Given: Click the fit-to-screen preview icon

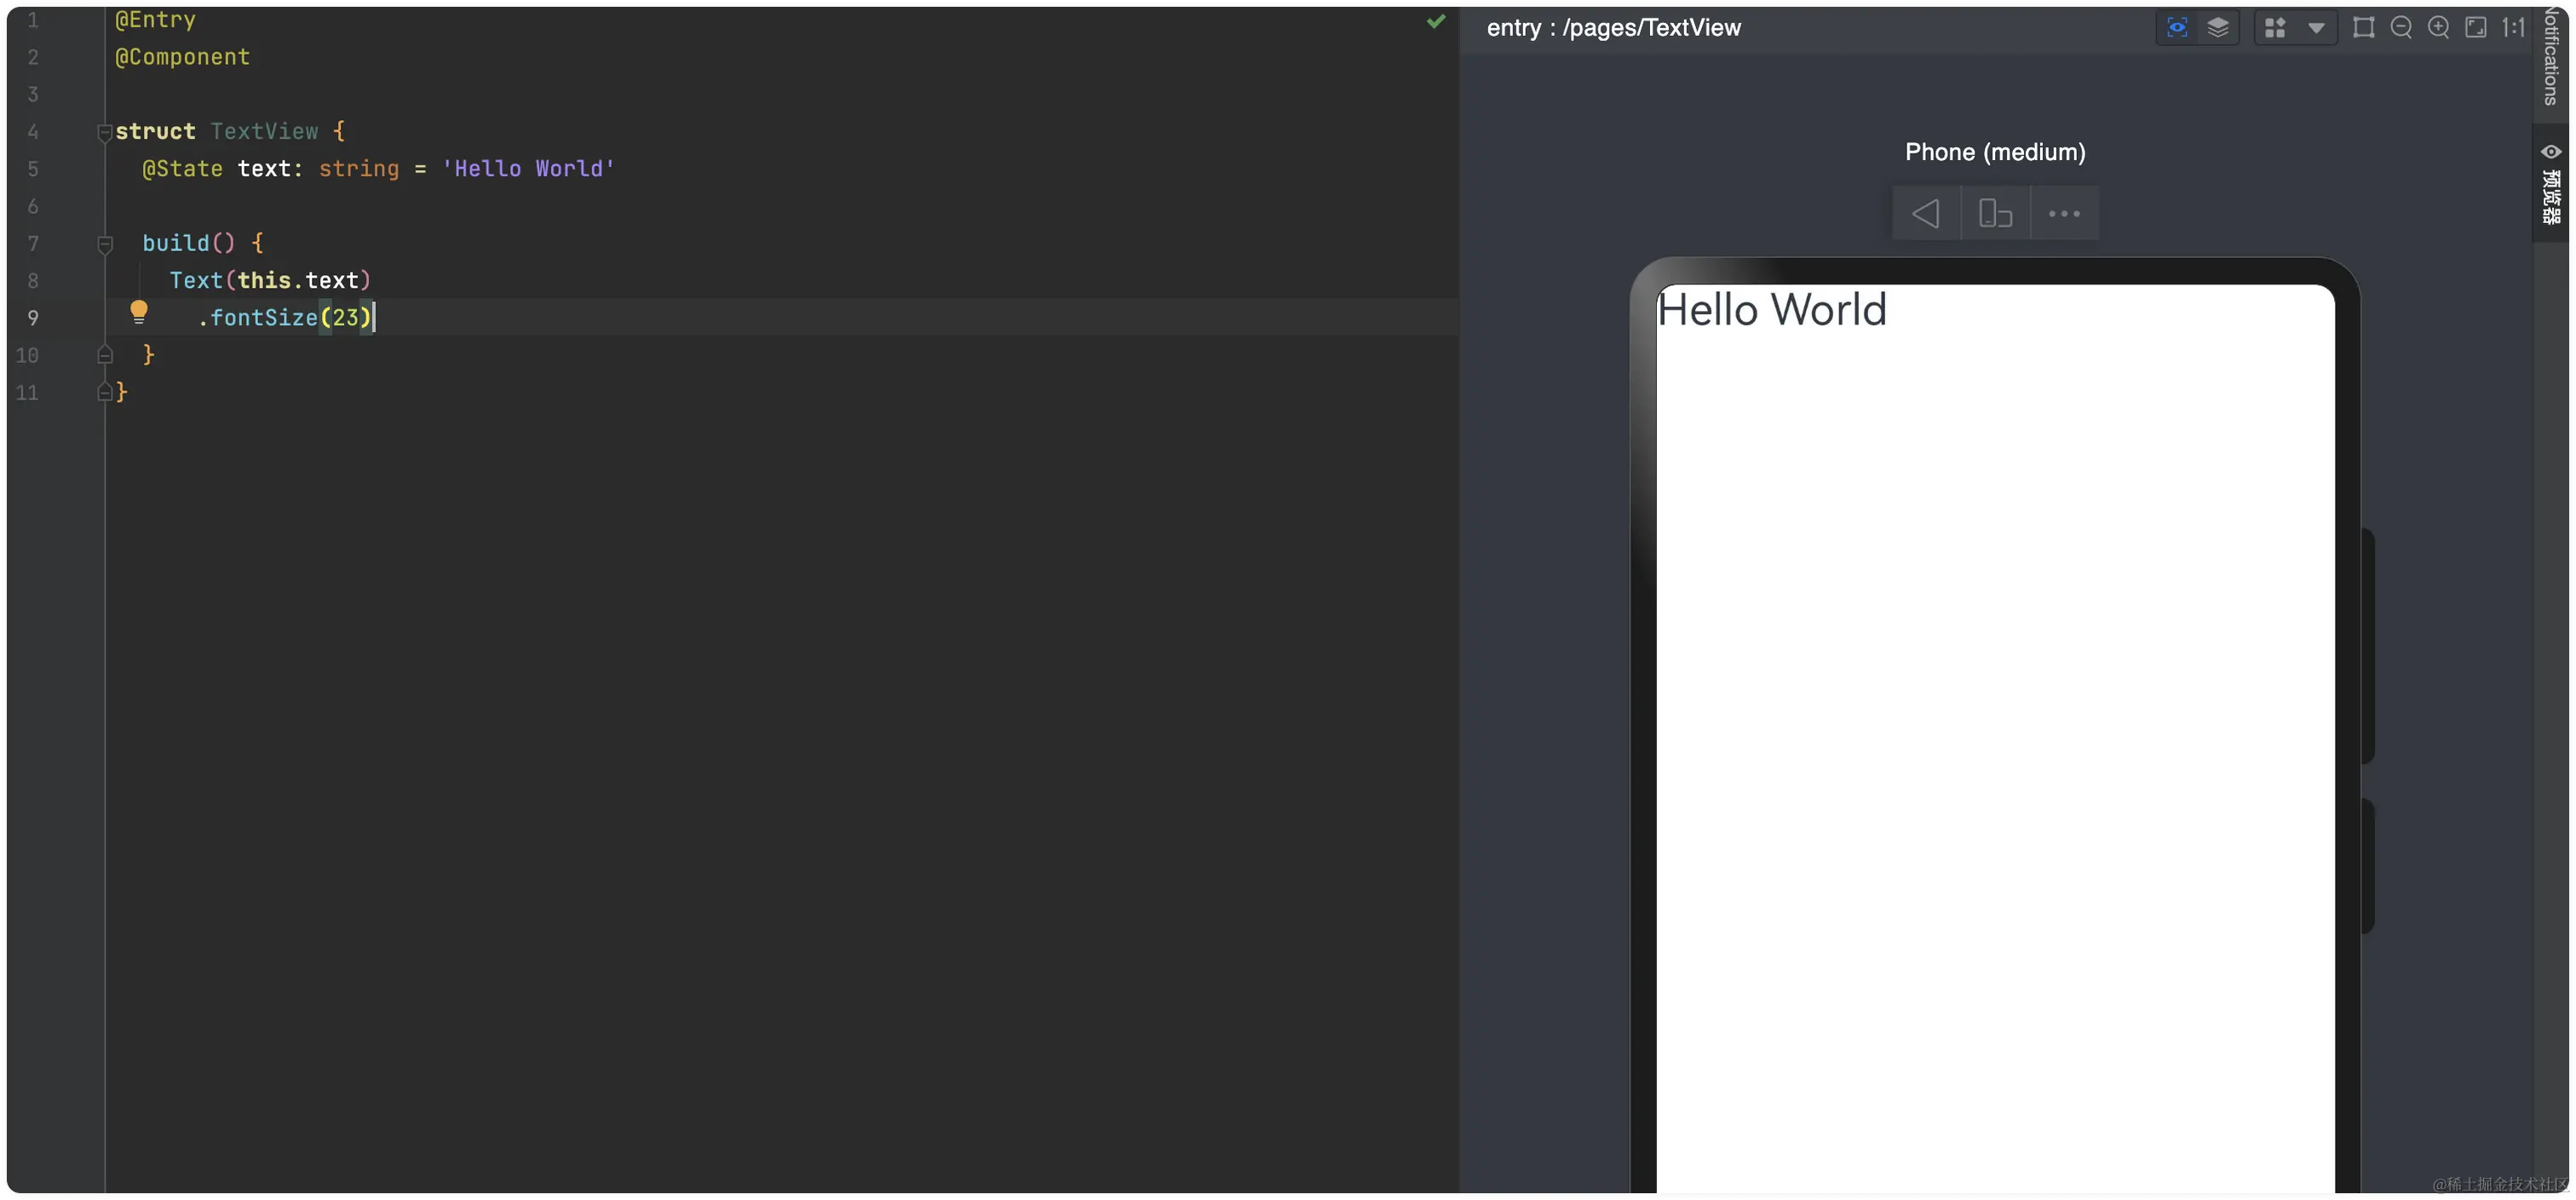Looking at the screenshot, I should [2476, 27].
